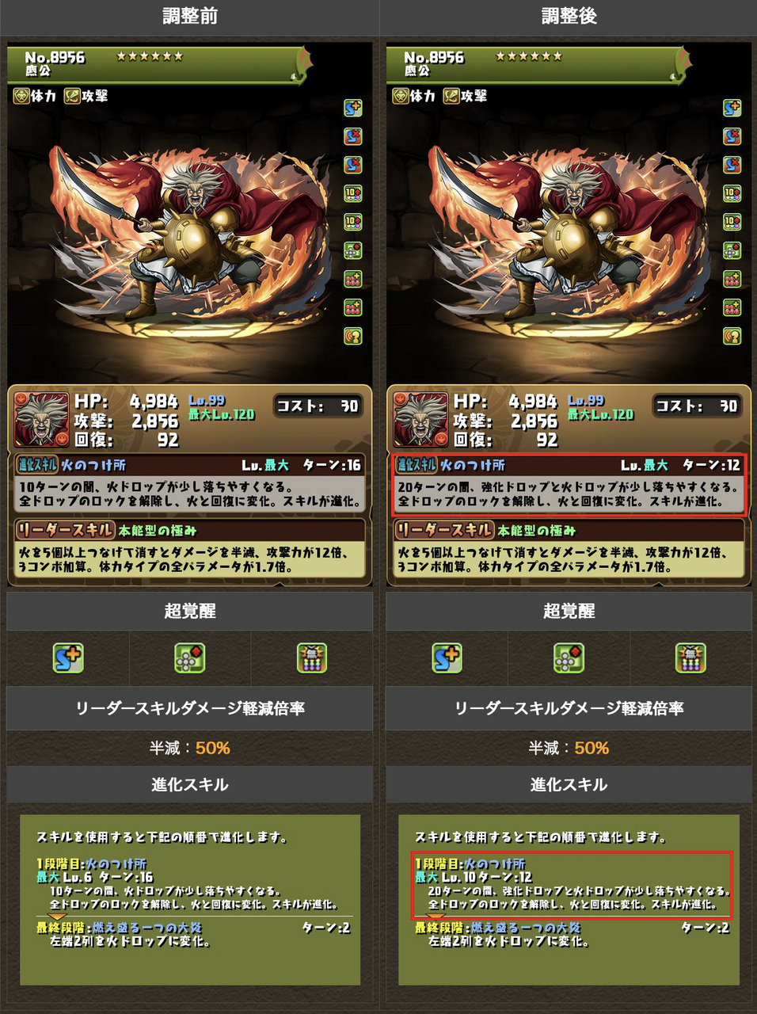Viewport: 757px width, 1014px height.
Task: Click the 半減:50% value under 調整後
Action: 569,748
